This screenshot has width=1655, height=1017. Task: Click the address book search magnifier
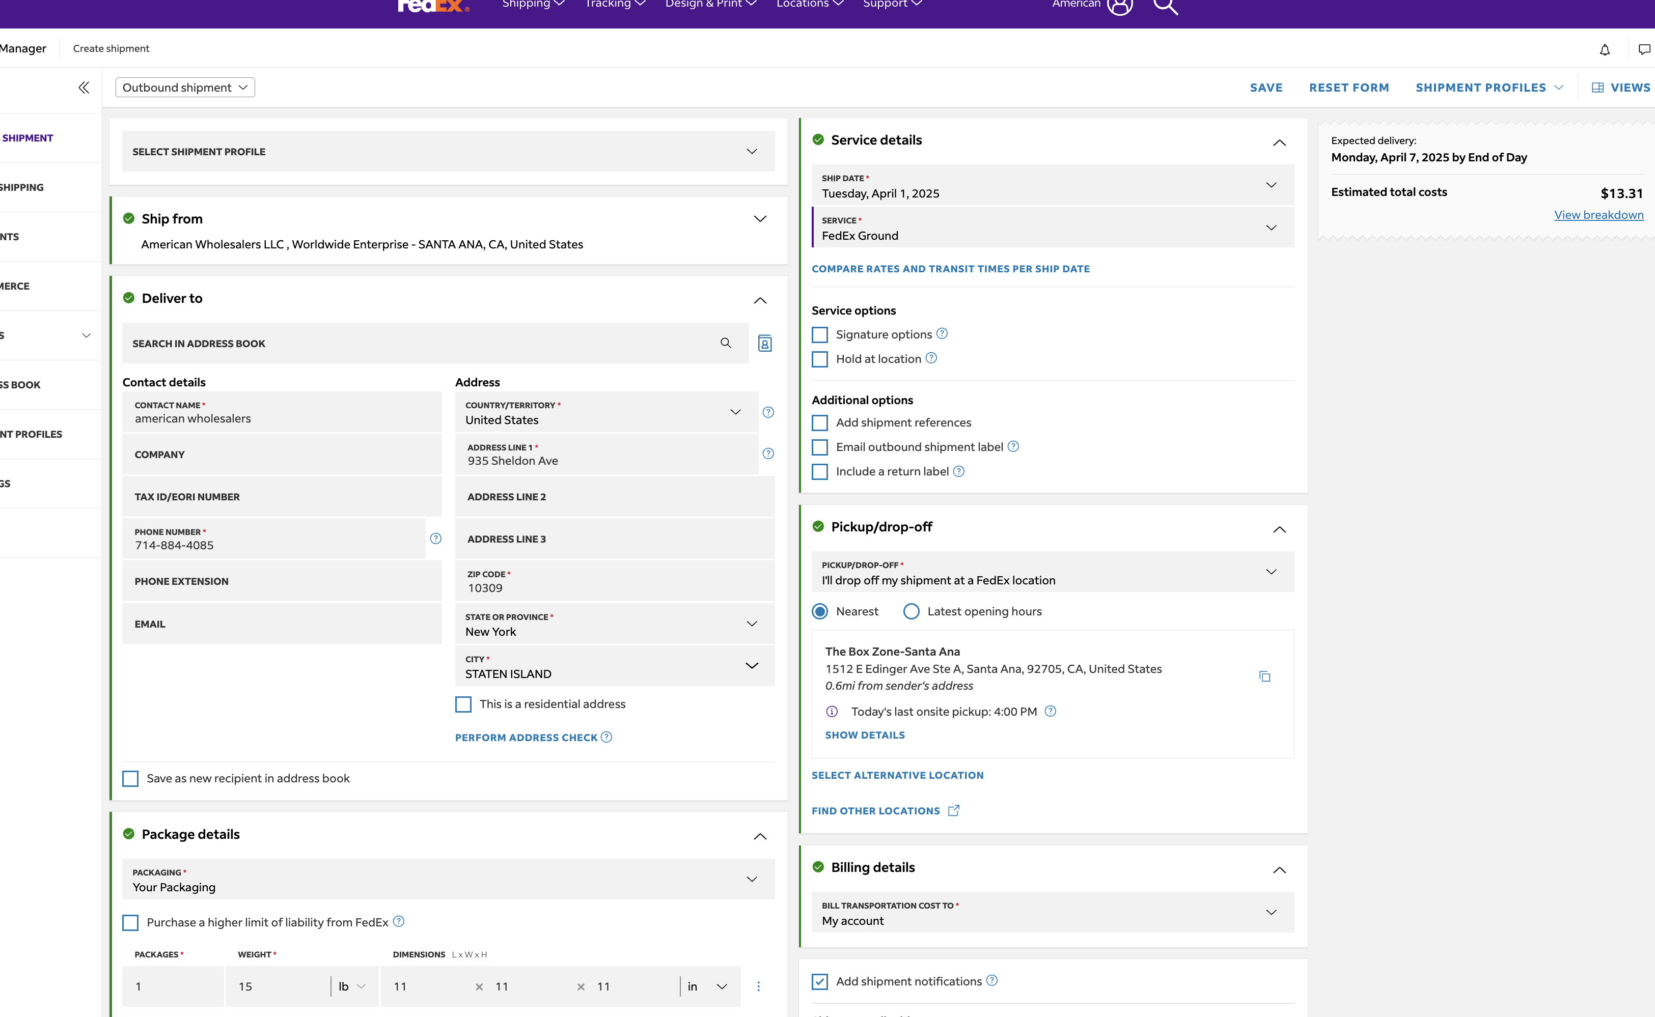point(725,343)
